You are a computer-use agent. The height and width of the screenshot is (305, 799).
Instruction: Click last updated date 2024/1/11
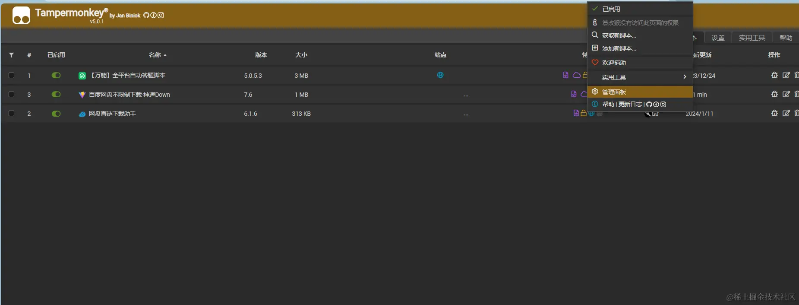[699, 114]
